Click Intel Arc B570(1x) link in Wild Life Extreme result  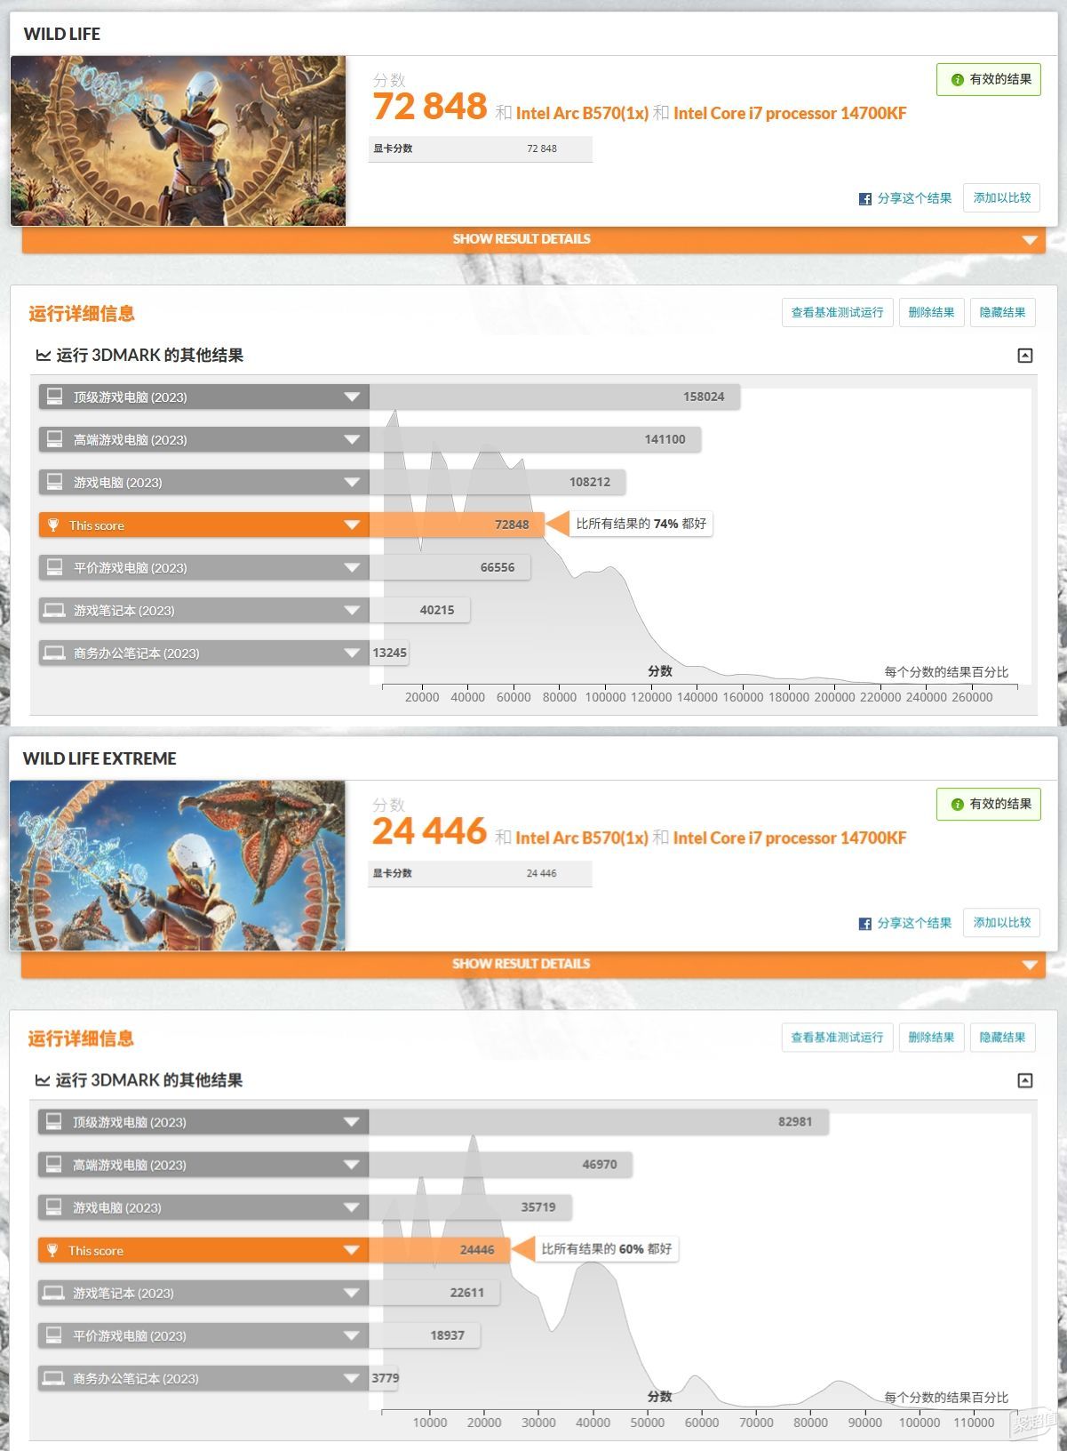582,838
